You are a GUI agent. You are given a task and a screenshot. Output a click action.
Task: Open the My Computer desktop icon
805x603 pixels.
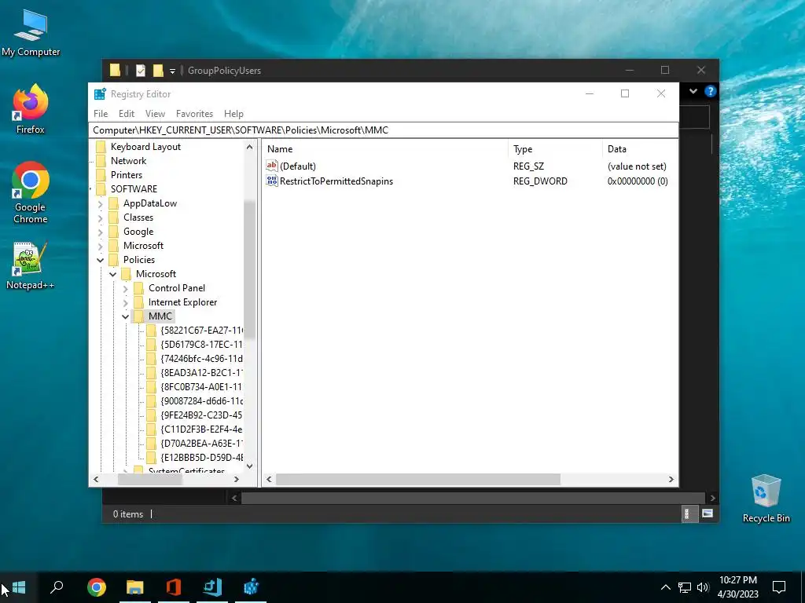coord(31,33)
